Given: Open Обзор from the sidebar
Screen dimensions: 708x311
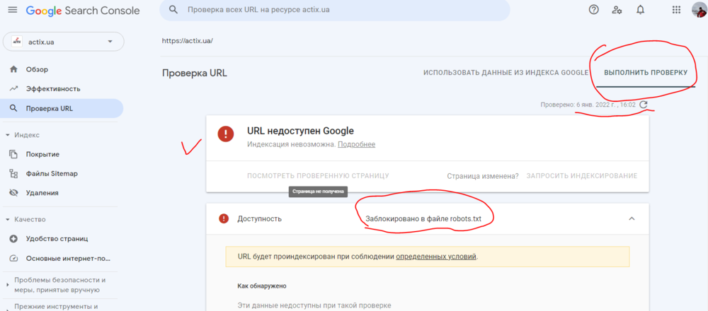Looking at the screenshot, I should click(37, 69).
